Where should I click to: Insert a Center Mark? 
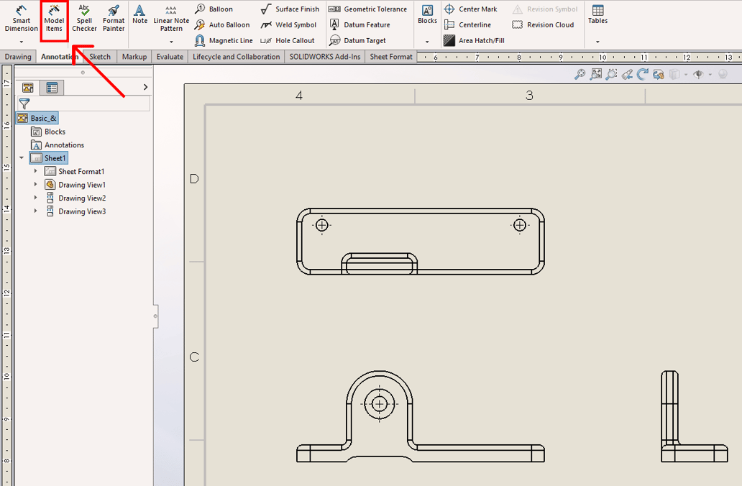coord(472,9)
